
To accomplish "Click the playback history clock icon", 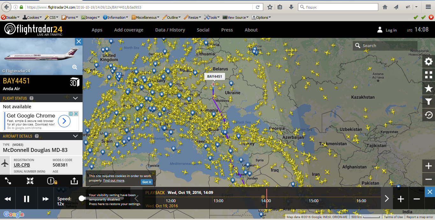I will coord(429,115).
